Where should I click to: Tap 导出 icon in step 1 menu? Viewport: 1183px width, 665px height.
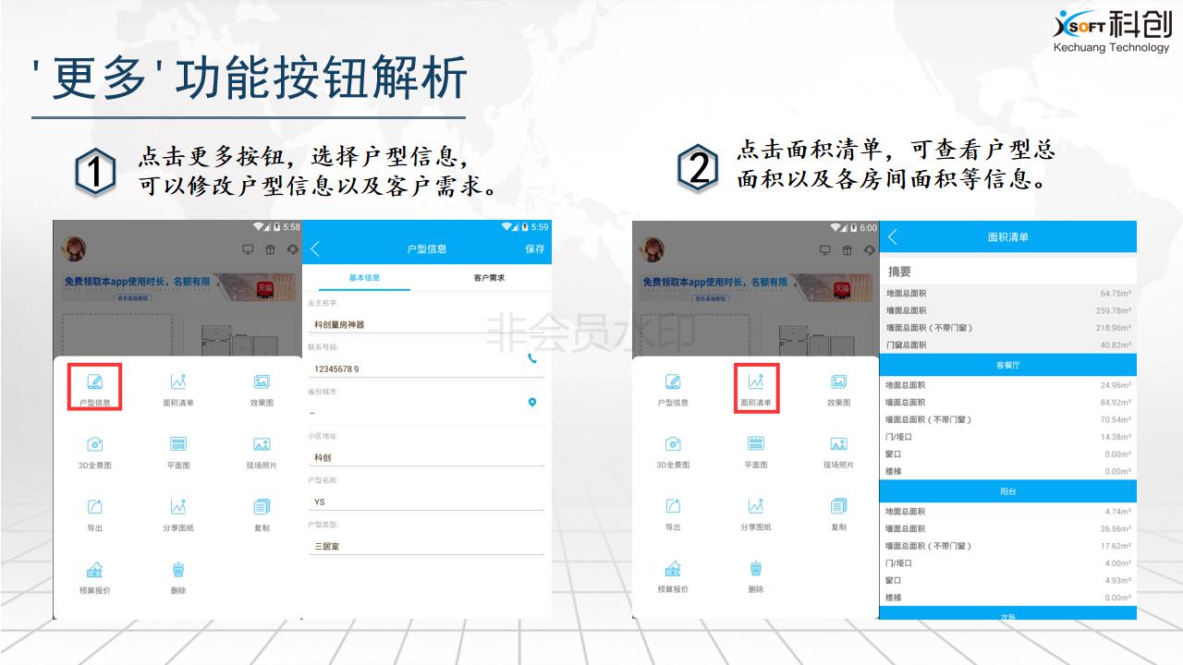[x=94, y=506]
